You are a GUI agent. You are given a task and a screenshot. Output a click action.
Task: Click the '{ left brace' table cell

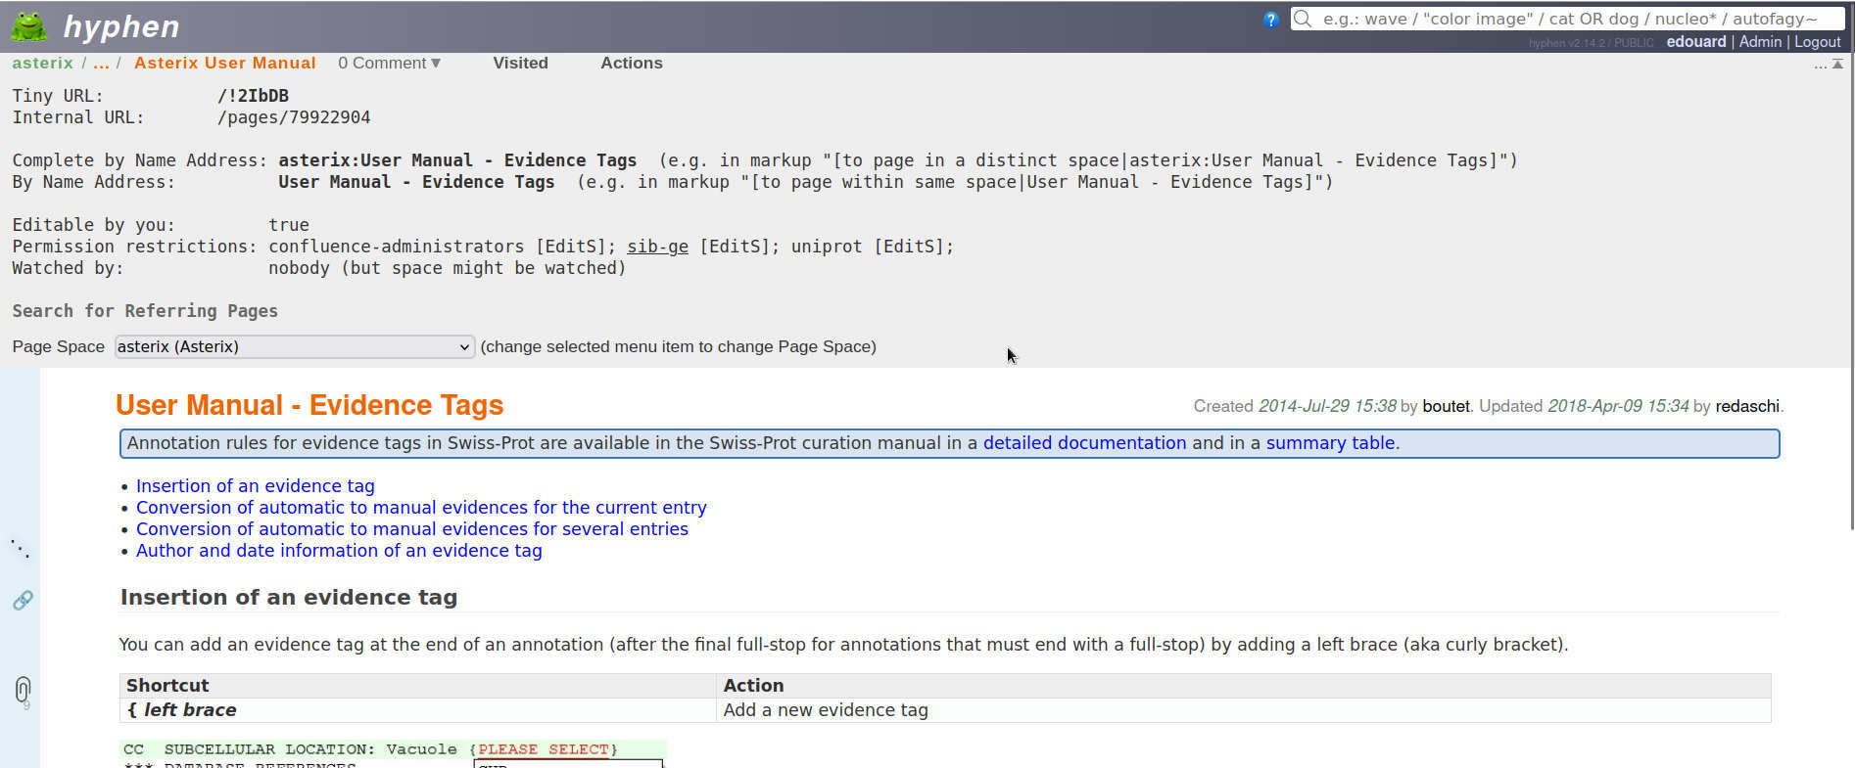coord(417,710)
